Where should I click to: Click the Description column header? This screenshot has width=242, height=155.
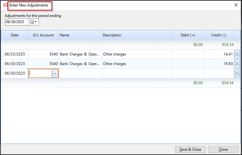coord(137,35)
